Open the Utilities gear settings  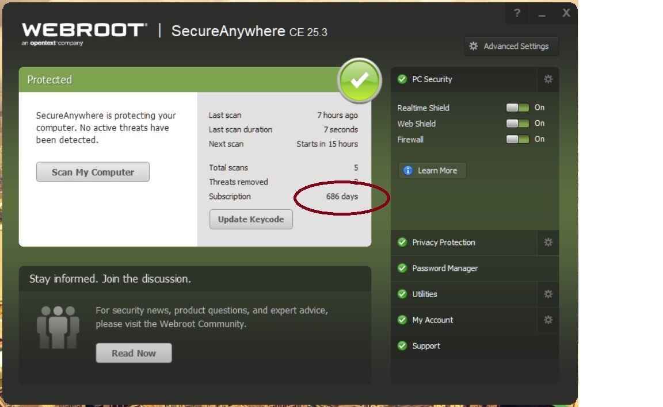[x=548, y=294]
